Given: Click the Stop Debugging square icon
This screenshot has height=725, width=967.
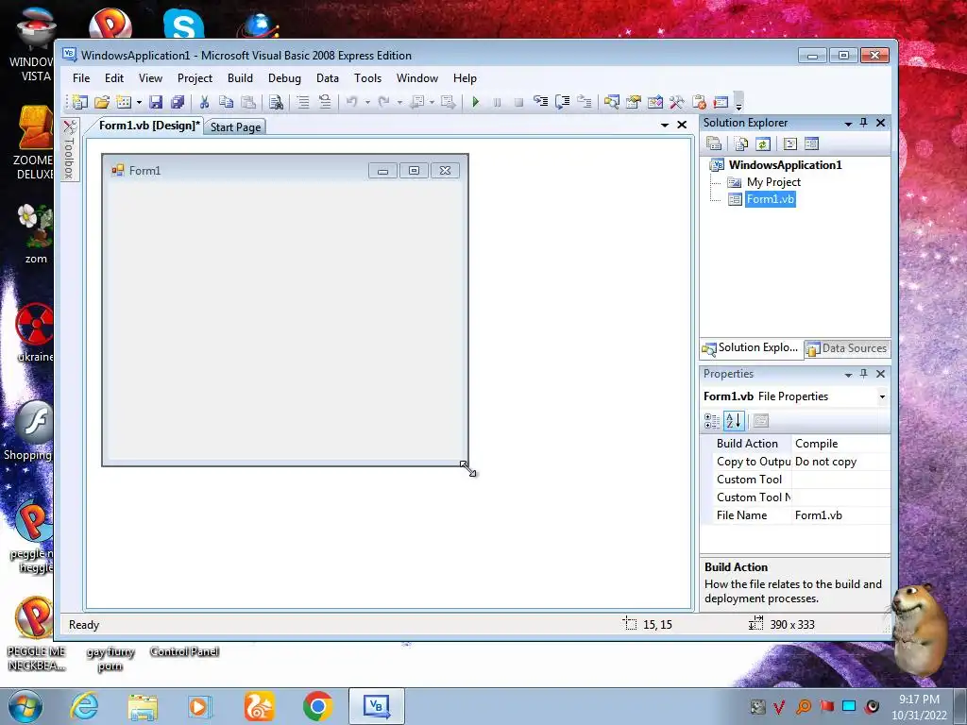Looking at the screenshot, I should (x=518, y=102).
